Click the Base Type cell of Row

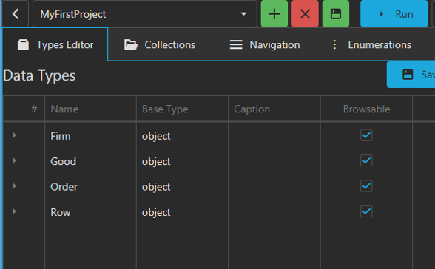[x=182, y=212]
